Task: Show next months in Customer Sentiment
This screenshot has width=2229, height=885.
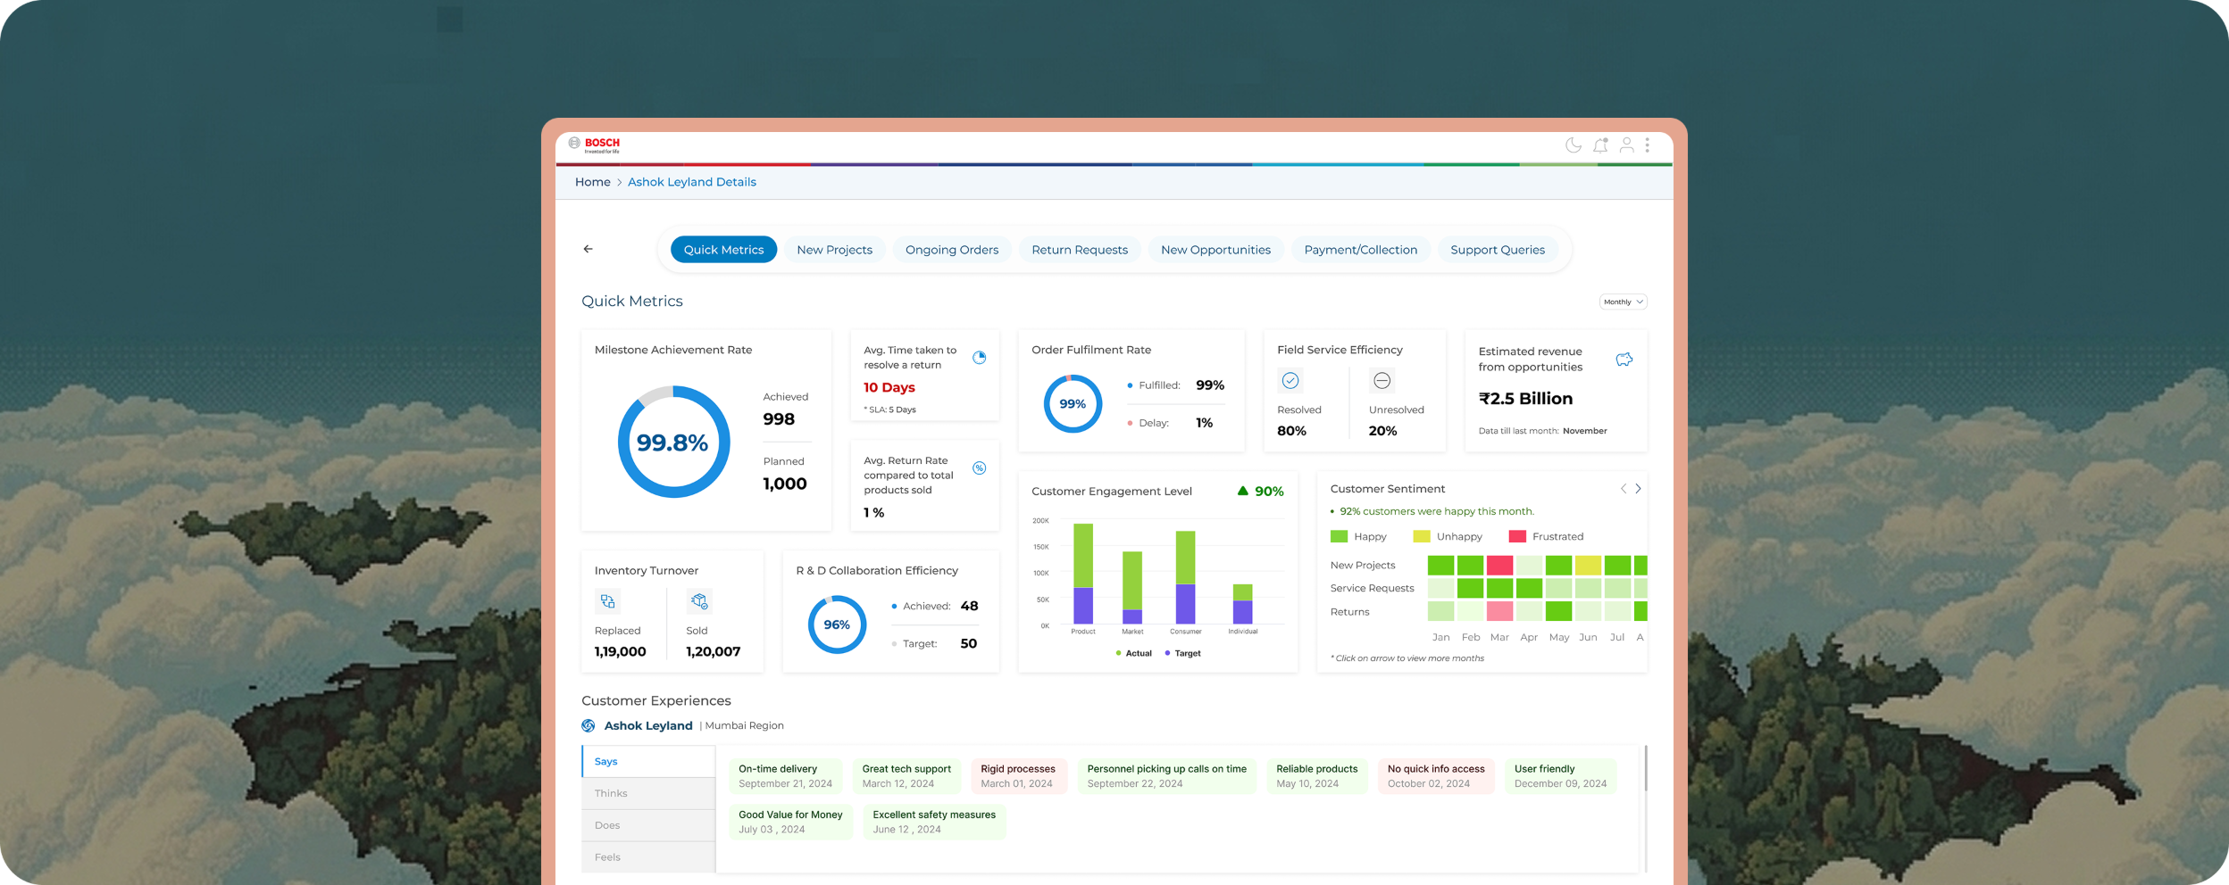Action: pos(1638,489)
